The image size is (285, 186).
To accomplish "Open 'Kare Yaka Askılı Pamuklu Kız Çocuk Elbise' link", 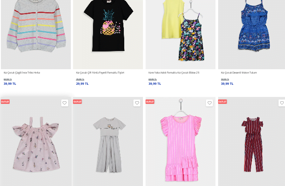I will tap(174, 73).
